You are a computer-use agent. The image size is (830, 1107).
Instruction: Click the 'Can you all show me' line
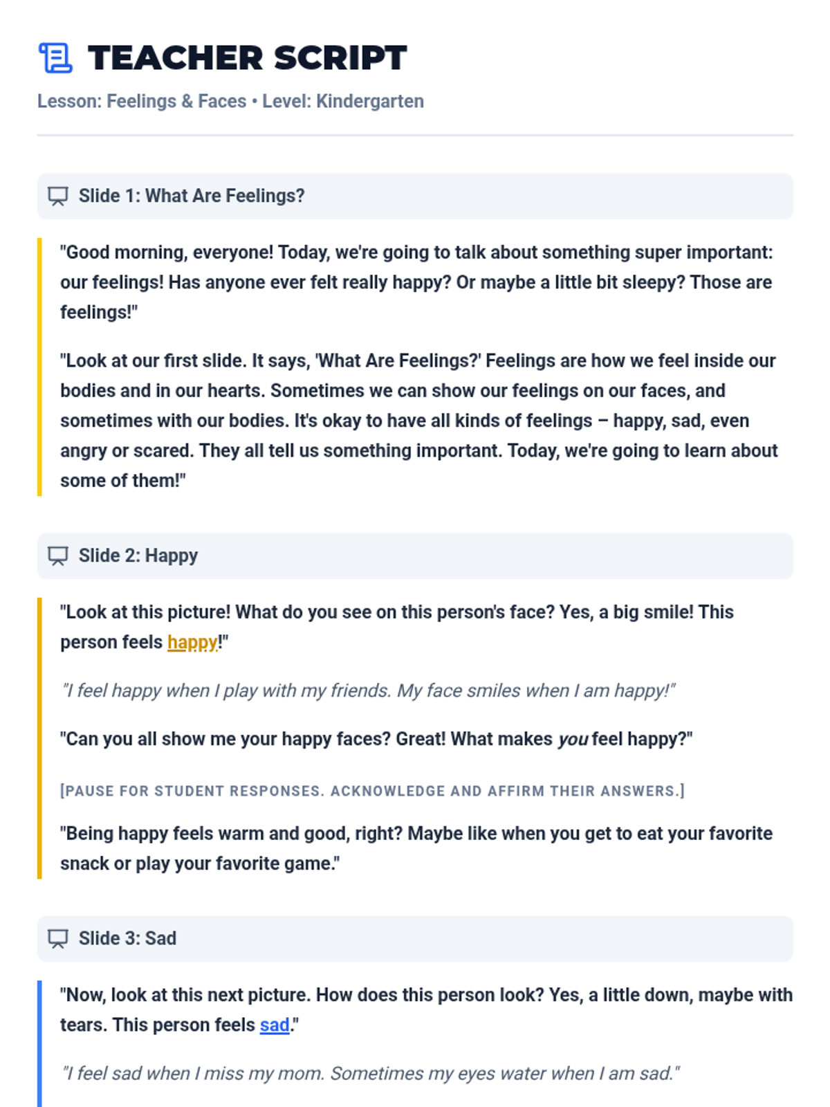376,739
